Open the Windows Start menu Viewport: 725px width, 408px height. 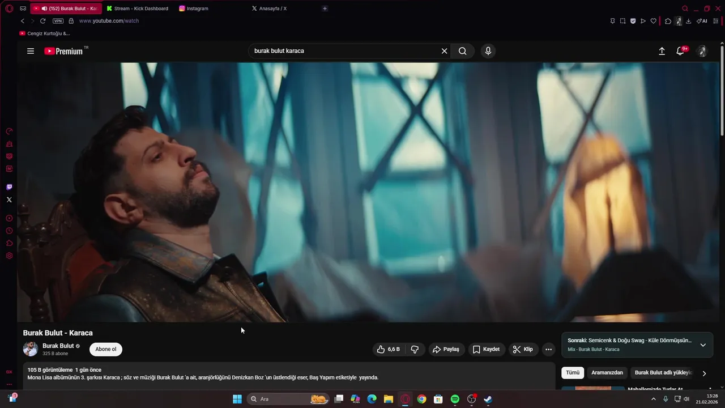[237, 399]
